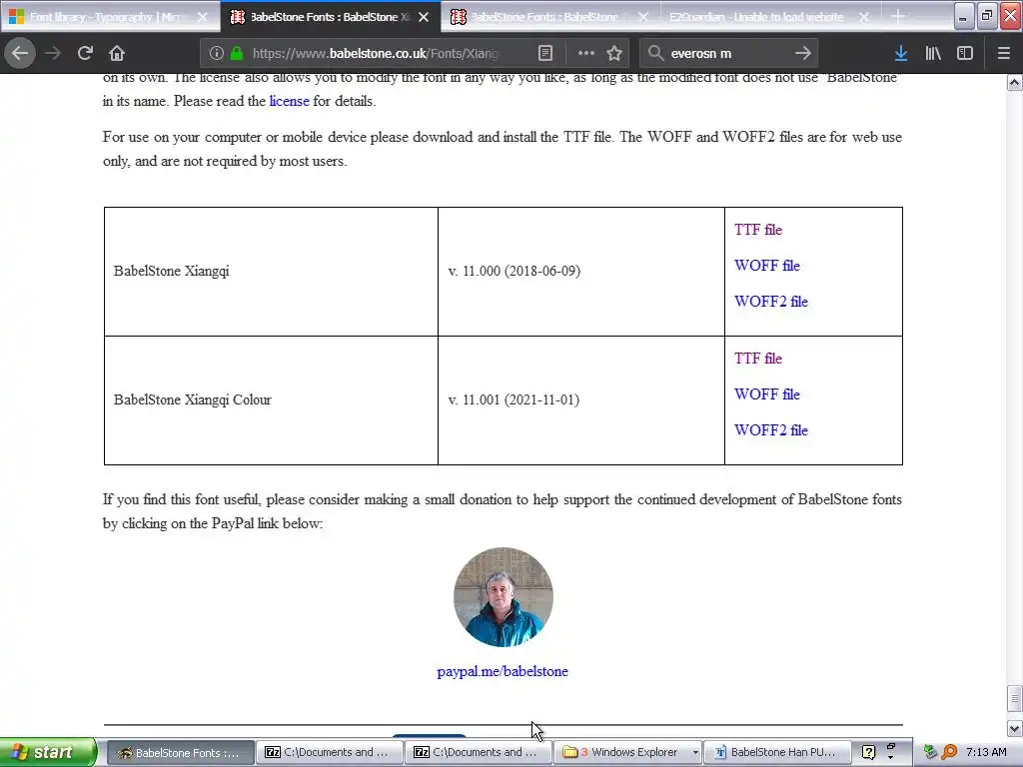Click the search box containing 'everosn m'
The width and height of the screenshot is (1023, 767).
click(727, 53)
